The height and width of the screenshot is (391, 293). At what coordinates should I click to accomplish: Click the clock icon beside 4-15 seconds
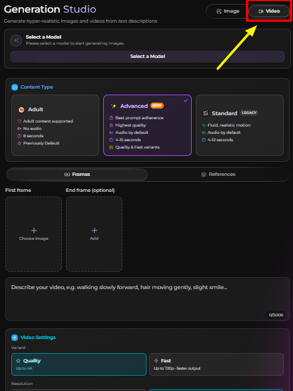(111, 140)
